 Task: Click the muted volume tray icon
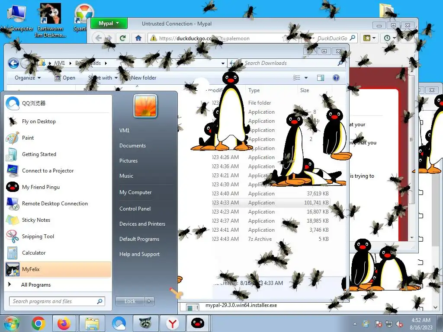pos(400,324)
